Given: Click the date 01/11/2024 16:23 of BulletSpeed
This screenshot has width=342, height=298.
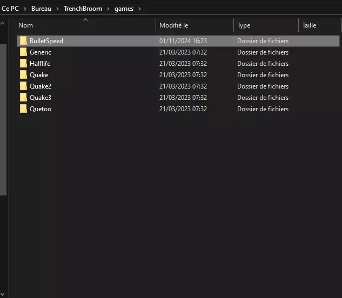Looking at the screenshot, I should click(x=183, y=41).
